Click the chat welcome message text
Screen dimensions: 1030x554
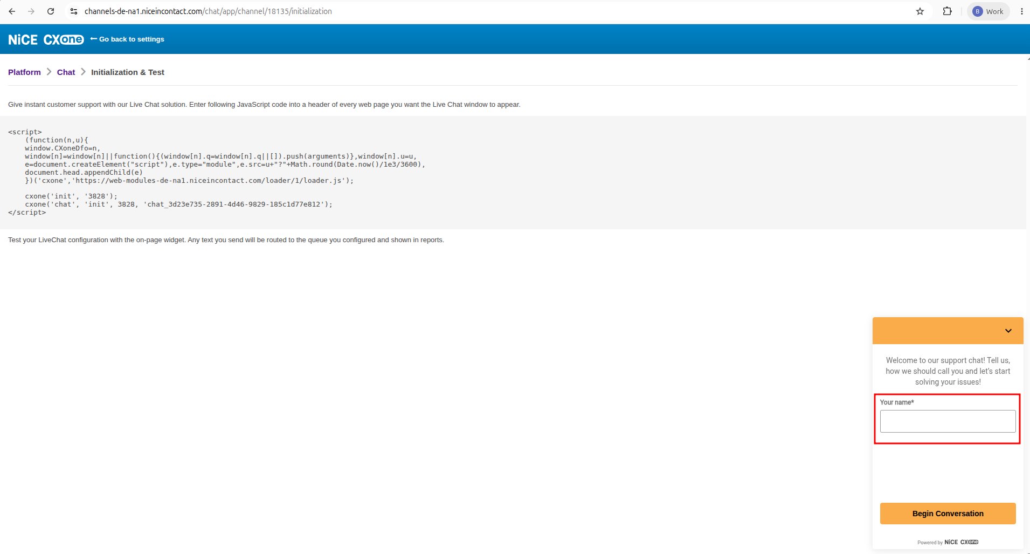click(x=948, y=371)
